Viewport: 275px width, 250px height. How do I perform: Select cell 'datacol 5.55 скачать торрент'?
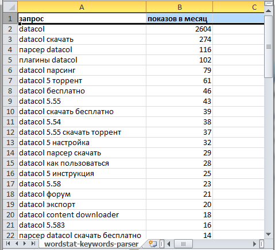click(x=82, y=132)
